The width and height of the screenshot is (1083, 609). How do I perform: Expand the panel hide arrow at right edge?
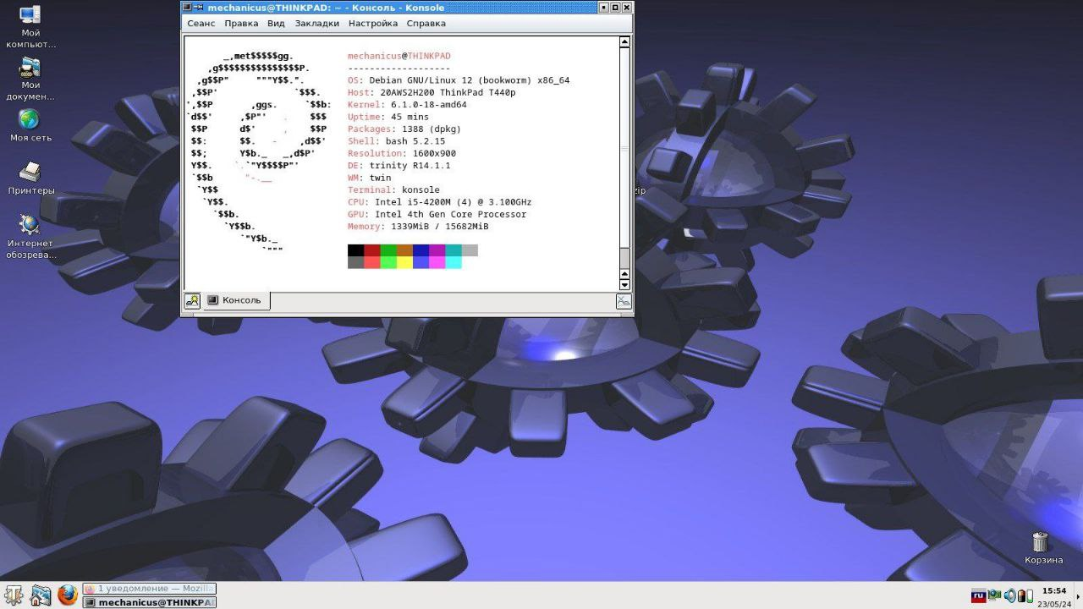pos(1078,595)
